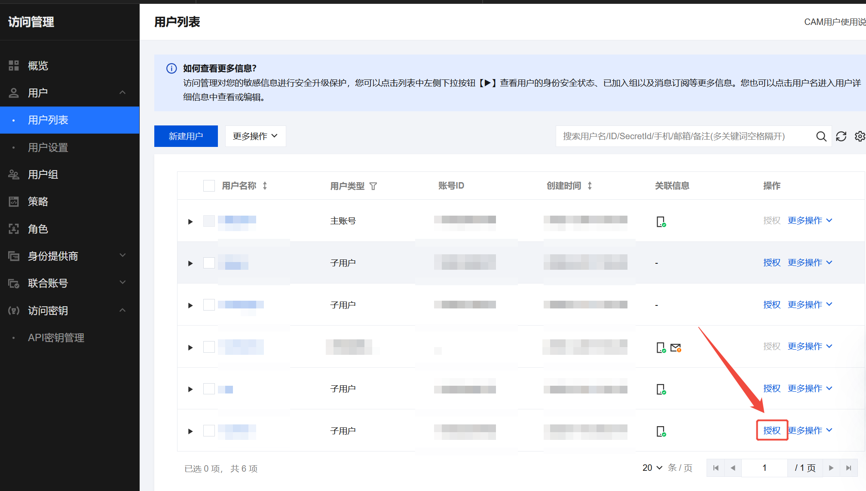This screenshot has width=866, height=491.
Task: Refresh the user list with the refresh icon
Action: click(841, 136)
